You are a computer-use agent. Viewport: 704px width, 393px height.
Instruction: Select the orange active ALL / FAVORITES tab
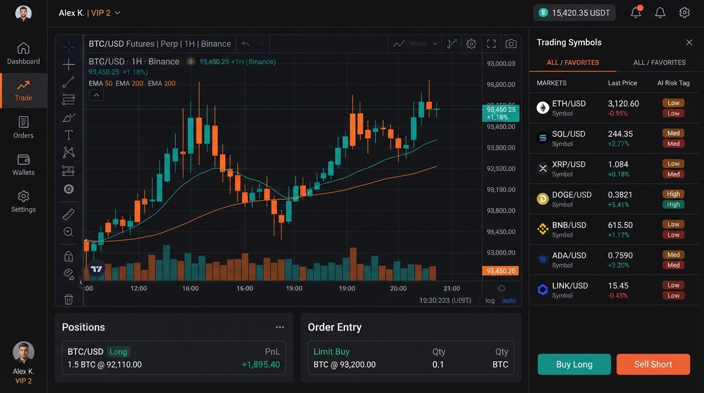(x=573, y=62)
